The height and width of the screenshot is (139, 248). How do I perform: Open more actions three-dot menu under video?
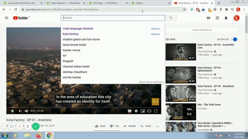point(158,126)
